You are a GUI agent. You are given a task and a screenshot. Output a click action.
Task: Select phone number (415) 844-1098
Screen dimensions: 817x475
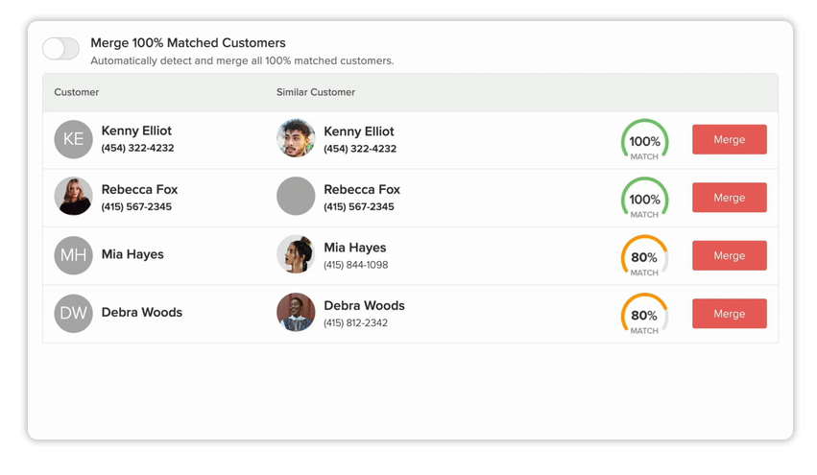pos(356,265)
